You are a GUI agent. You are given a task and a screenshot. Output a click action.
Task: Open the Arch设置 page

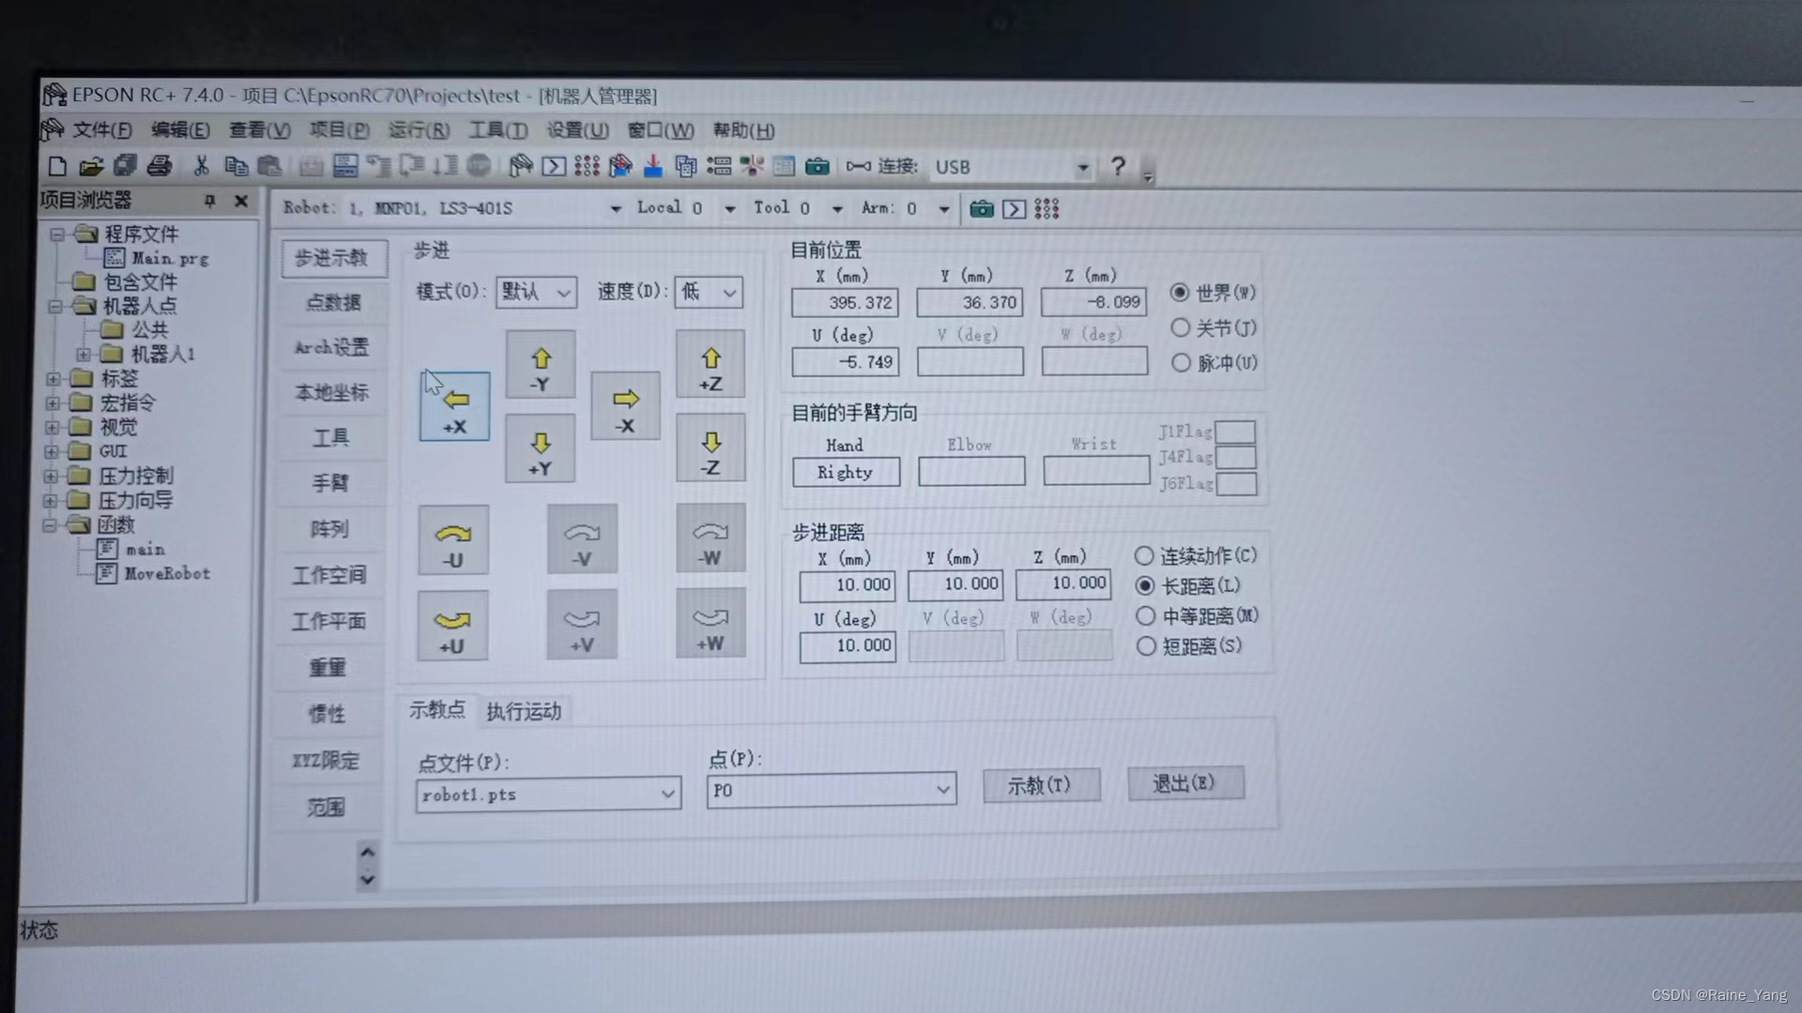tap(332, 347)
